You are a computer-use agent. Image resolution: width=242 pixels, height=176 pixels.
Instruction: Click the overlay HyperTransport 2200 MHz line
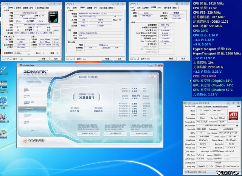(x=217, y=53)
